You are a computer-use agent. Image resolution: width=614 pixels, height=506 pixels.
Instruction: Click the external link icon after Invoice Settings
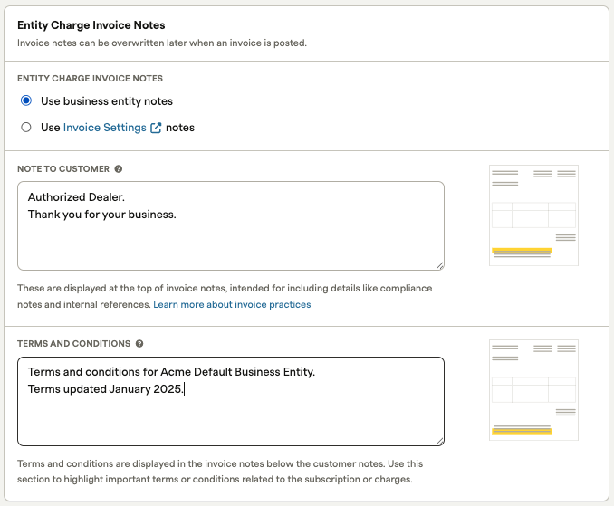tap(156, 128)
